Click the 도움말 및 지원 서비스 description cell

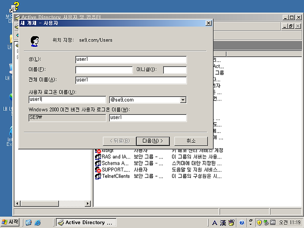tap(197, 170)
